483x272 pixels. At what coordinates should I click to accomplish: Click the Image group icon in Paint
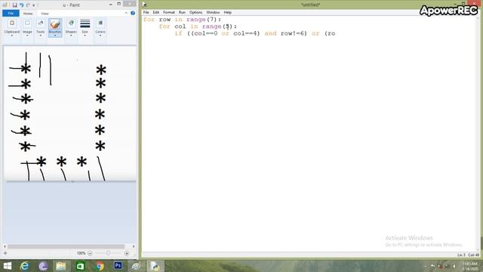point(27,23)
